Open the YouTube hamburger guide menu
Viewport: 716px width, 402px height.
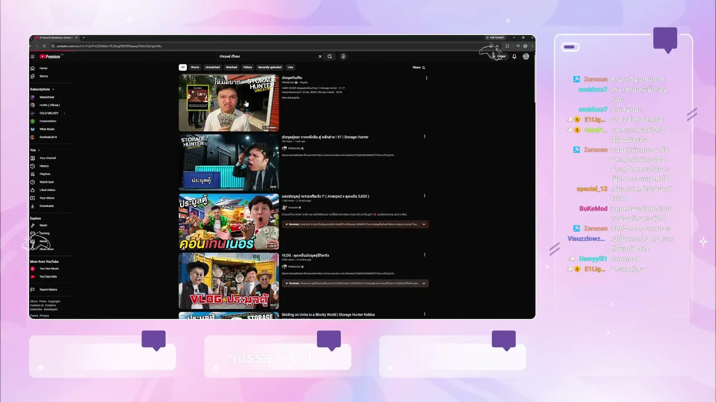tap(32, 56)
